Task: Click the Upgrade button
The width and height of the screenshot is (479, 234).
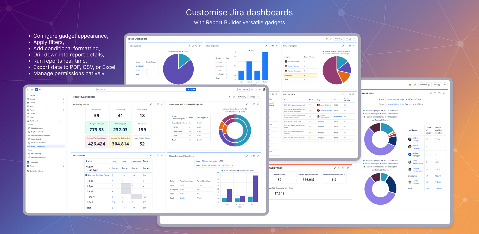Action: pos(243,89)
